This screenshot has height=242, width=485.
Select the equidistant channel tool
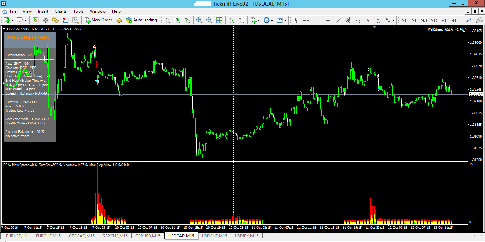(348, 20)
